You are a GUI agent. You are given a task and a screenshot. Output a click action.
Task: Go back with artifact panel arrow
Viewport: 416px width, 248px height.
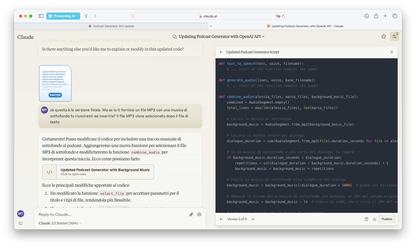(221, 52)
